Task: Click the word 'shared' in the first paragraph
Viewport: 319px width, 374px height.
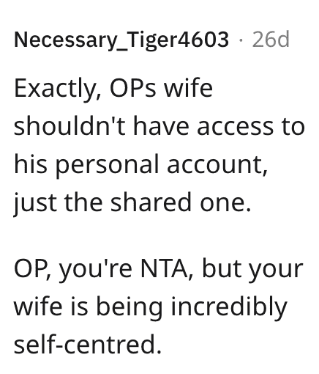Action: pyautogui.click(x=151, y=202)
